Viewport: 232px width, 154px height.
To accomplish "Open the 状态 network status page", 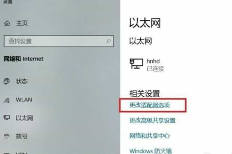I will coord(22,81).
